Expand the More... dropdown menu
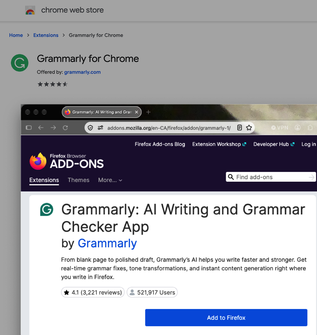Viewport: 317px width, 335px height. 110,180
